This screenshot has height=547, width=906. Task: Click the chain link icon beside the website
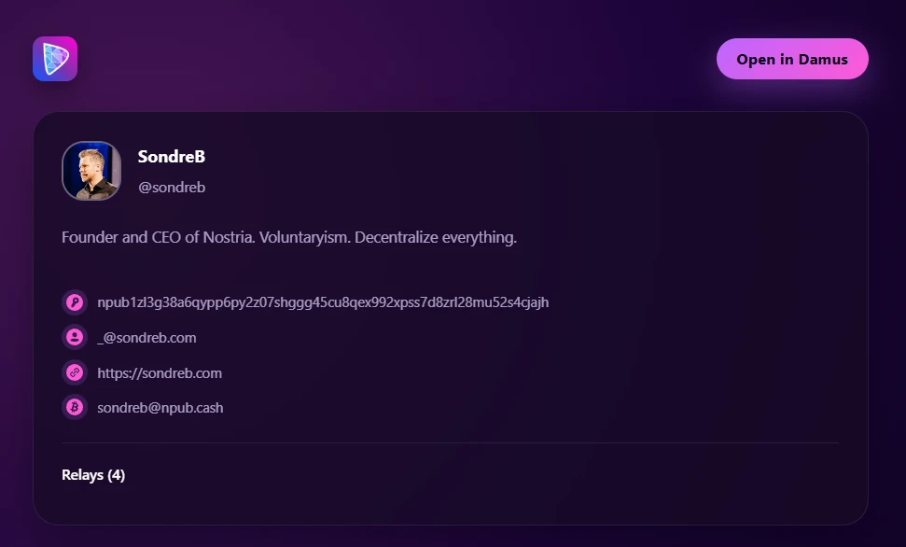click(x=75, y=373)
